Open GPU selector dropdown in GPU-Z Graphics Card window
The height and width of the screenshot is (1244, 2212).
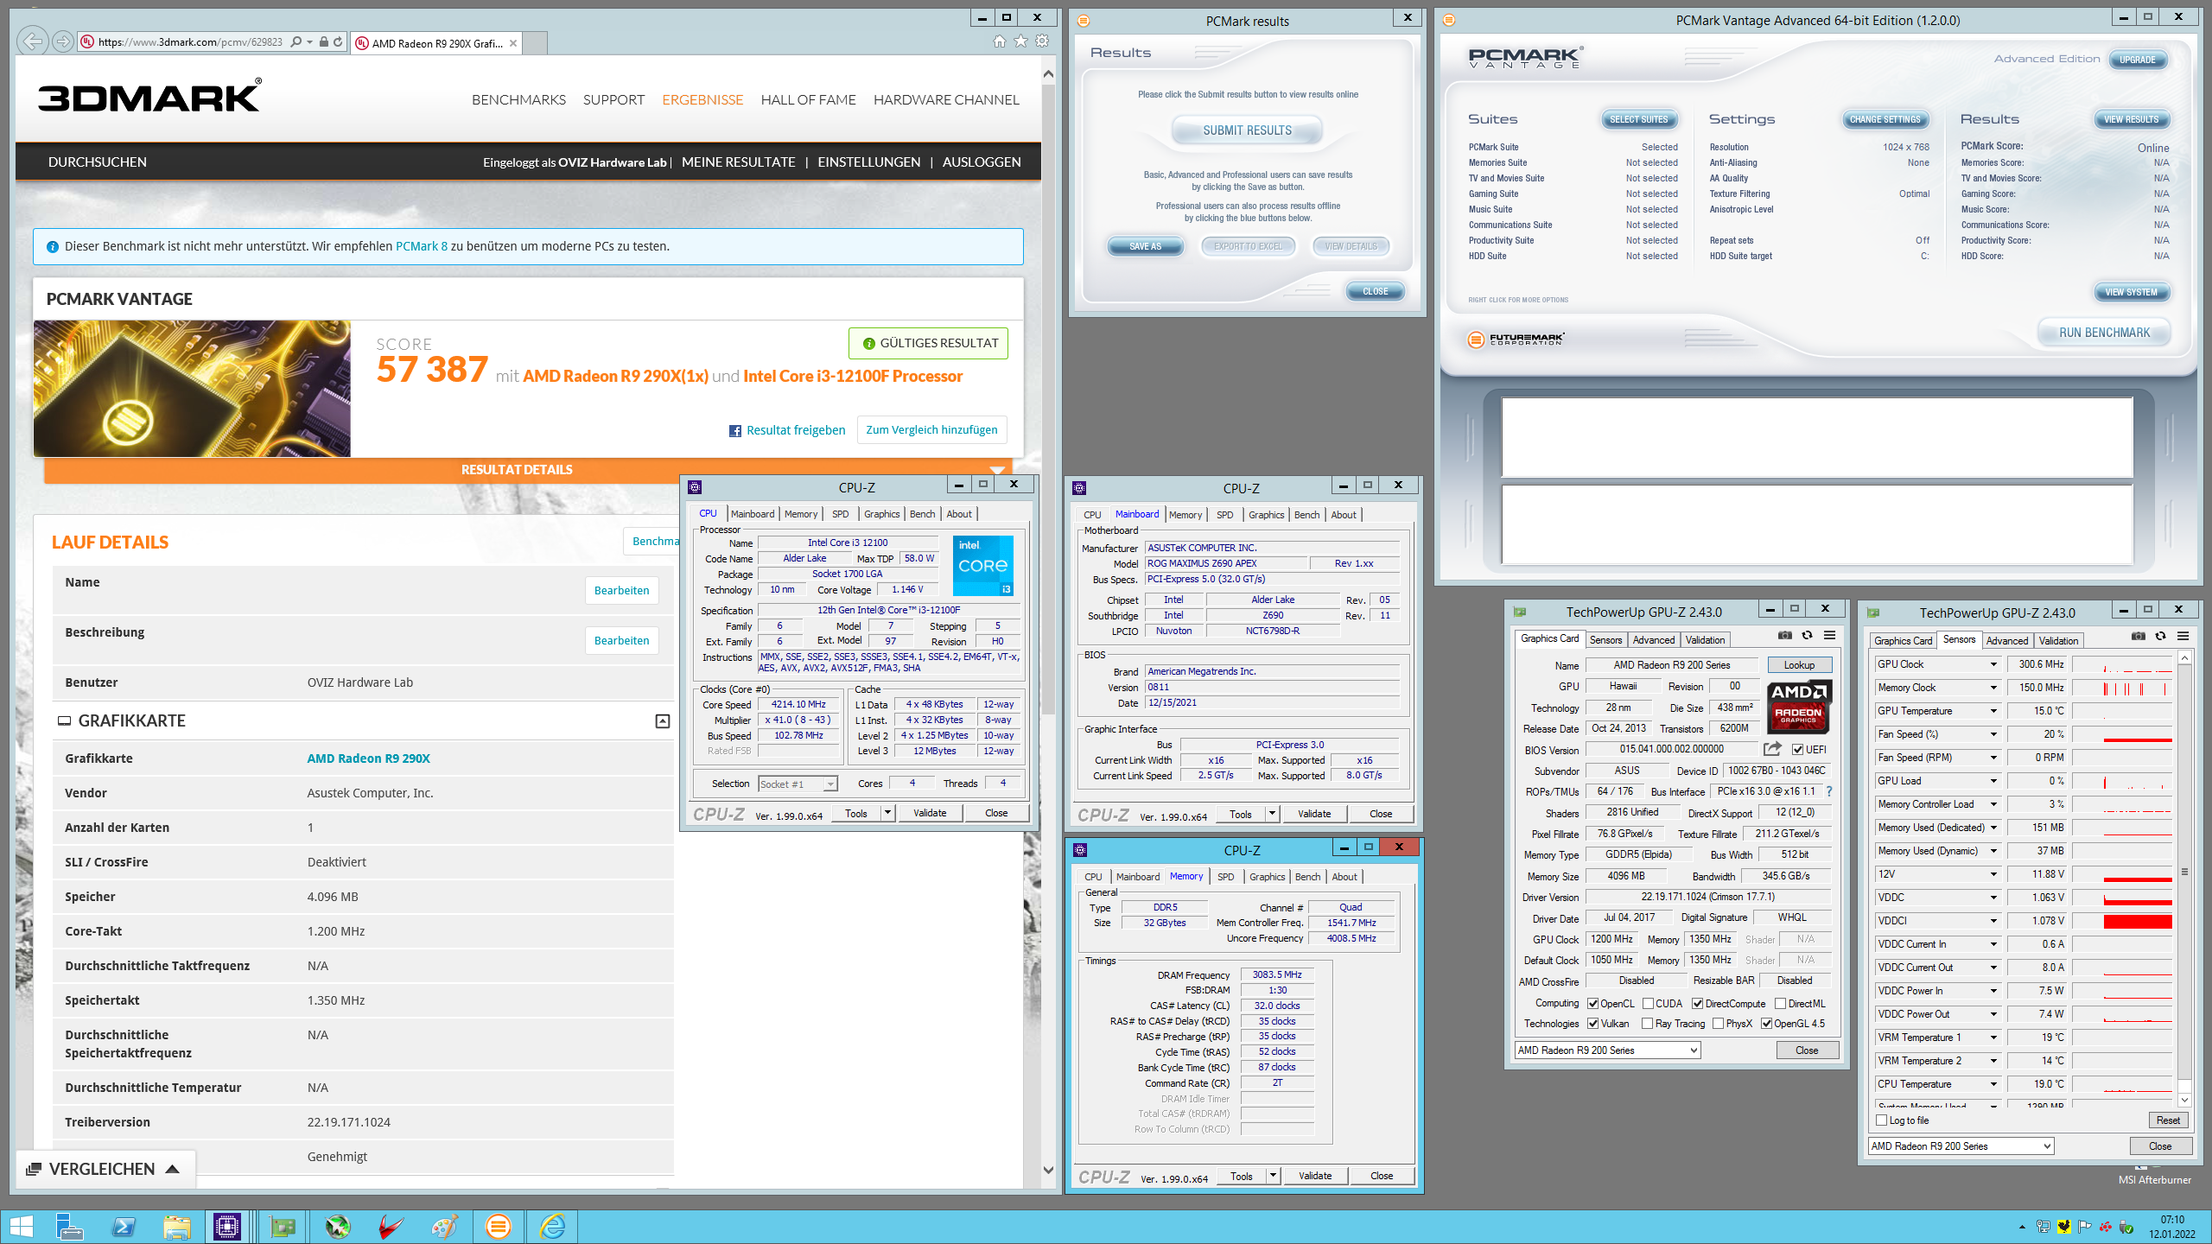click(1608, 1050)
